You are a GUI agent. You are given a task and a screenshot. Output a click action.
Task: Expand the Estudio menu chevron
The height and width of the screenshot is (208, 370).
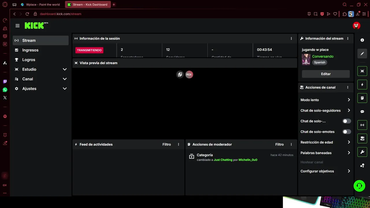[x=65, y=69]
